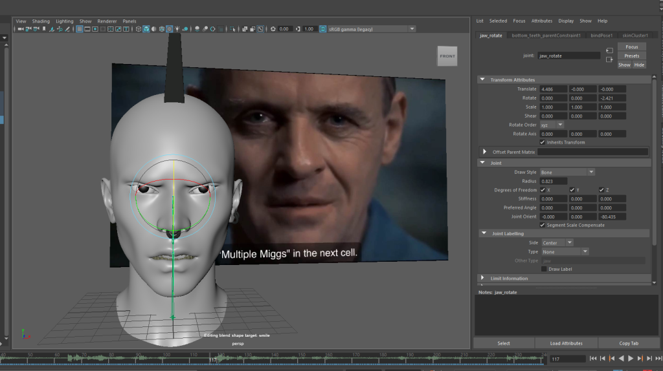Collapse the Transform Attributes section
663x371 pixels.
[482, 79]
